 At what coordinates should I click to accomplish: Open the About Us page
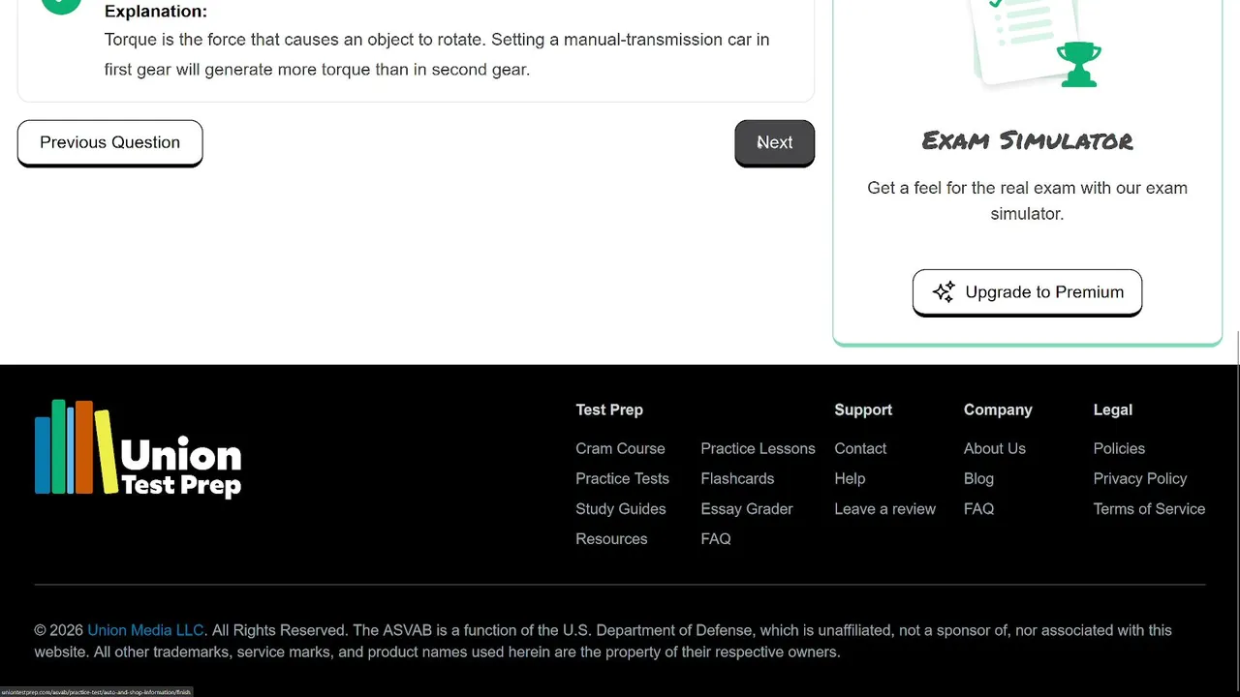point(994,448)
